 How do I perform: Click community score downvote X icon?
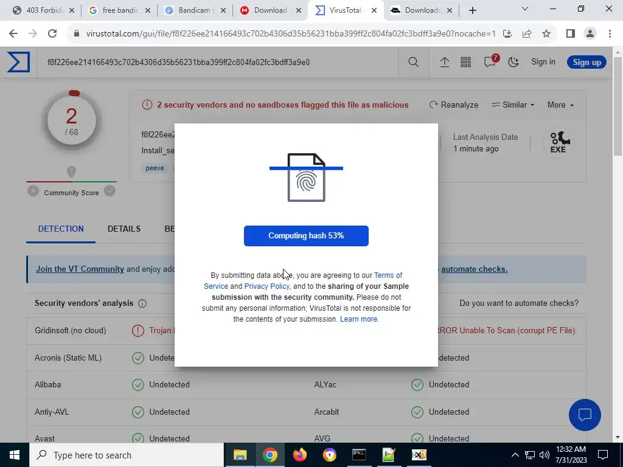[33, 192]
